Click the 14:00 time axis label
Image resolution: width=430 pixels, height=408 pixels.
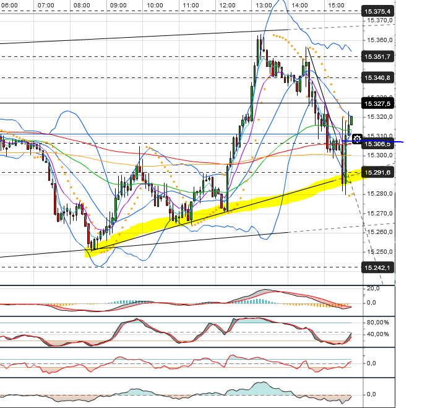coord(299,5)
